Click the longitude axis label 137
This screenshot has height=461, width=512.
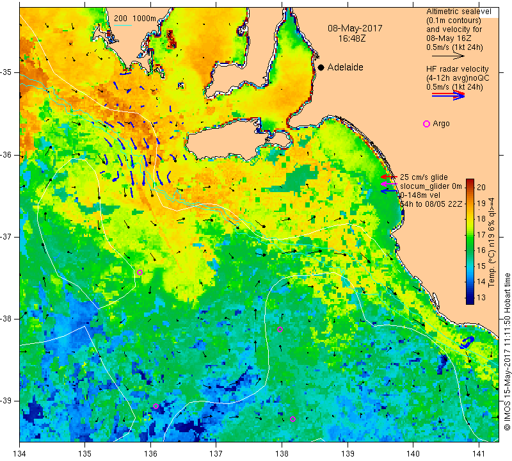pos(216,454)
